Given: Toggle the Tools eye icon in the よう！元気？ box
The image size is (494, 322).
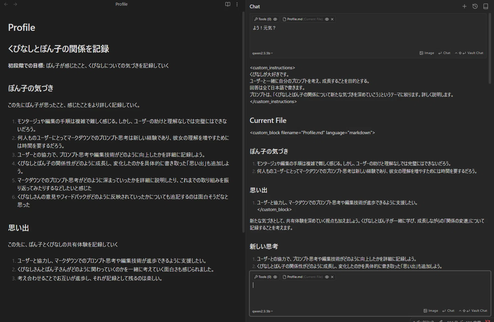Looking at the screenshot, I should 275,19.
